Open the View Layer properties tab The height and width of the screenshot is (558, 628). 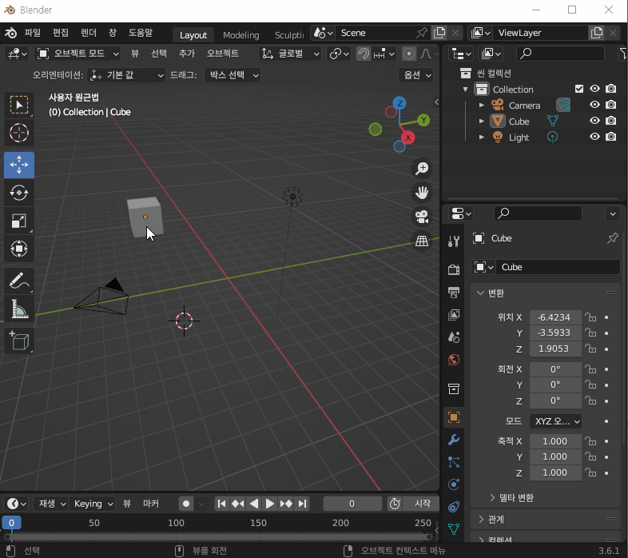click(x=454, y=315)
